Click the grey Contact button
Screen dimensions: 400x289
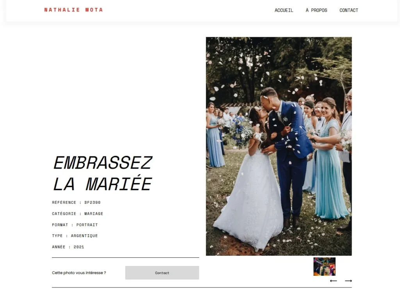pos(162,273)
